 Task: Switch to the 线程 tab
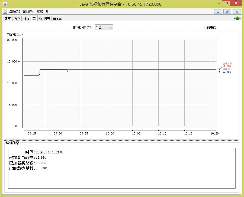(26, 19)
